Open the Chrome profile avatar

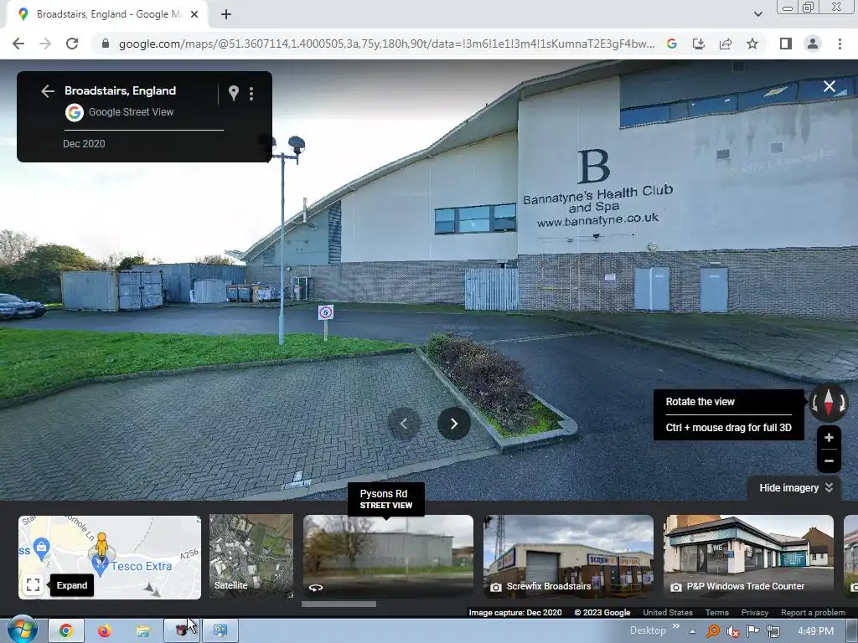813,44
